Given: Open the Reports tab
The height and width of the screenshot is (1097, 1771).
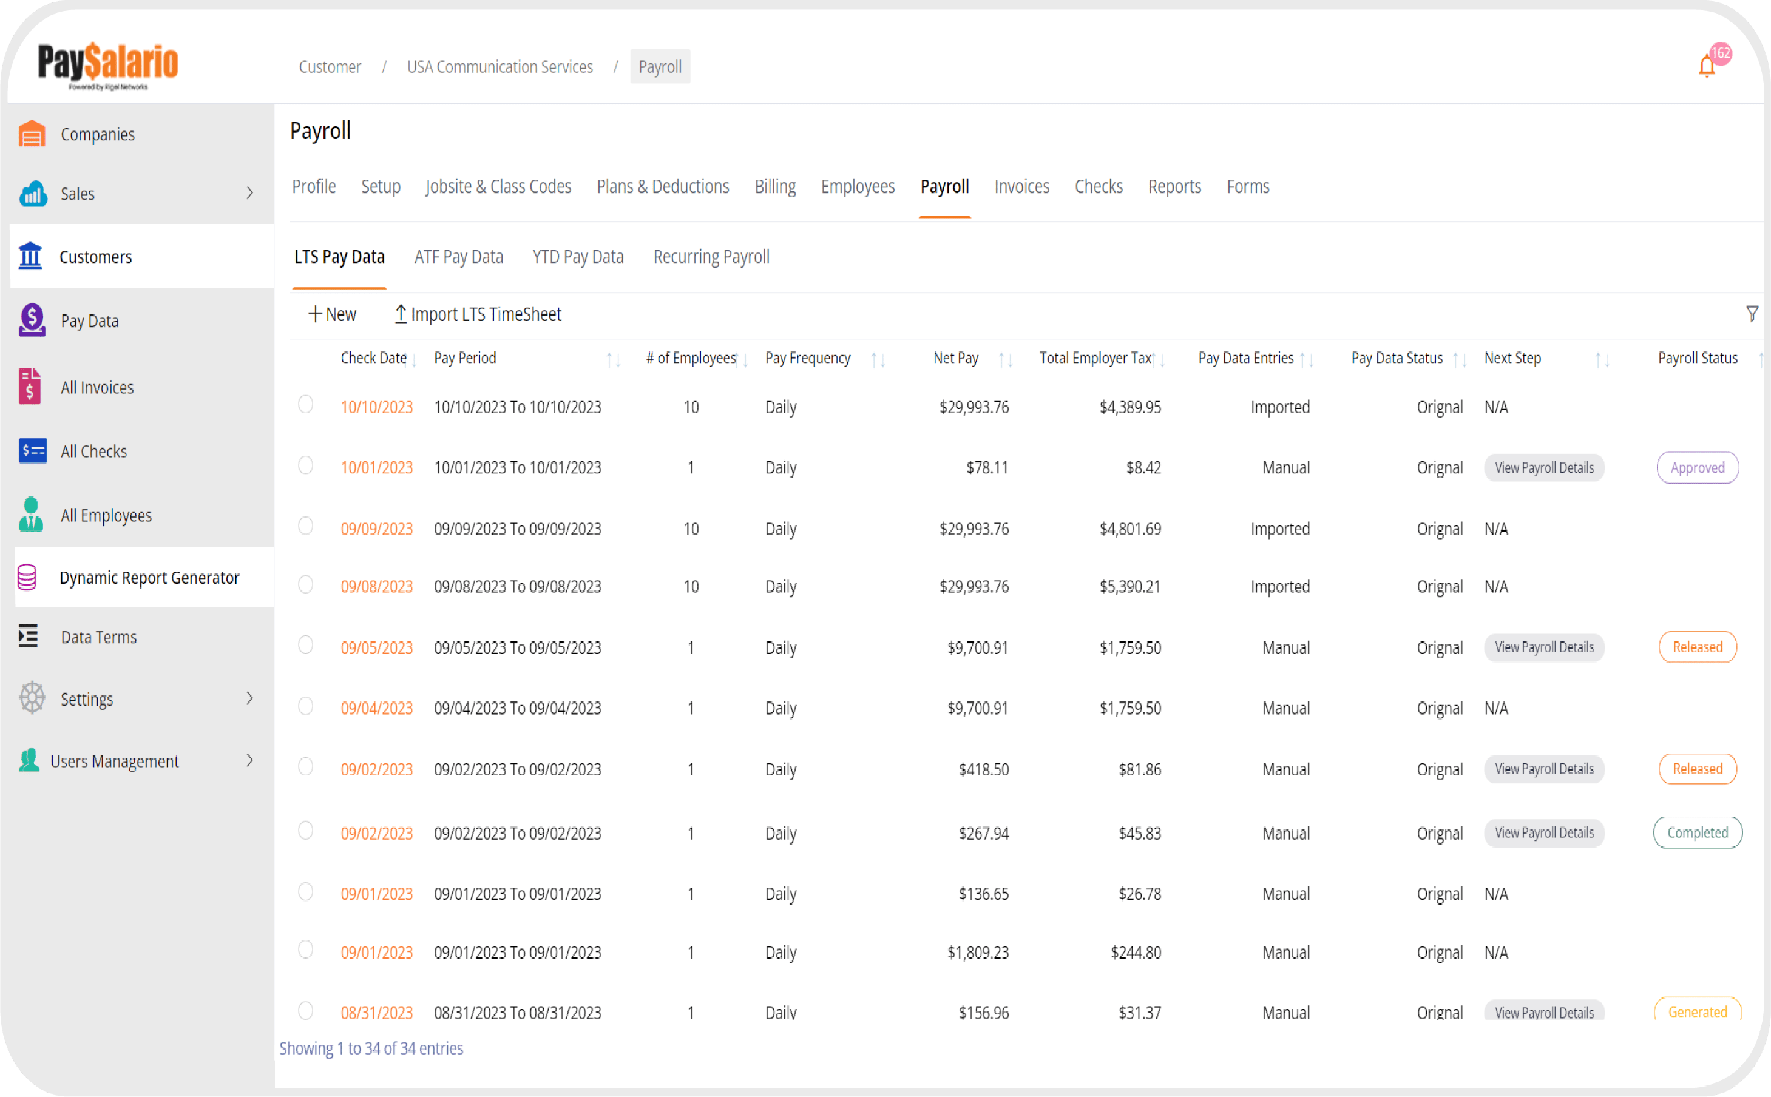Looking at the screenshot, I should coord(1174,186).
